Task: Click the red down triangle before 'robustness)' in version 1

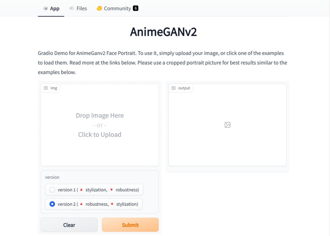Action: tap(112, 190)
